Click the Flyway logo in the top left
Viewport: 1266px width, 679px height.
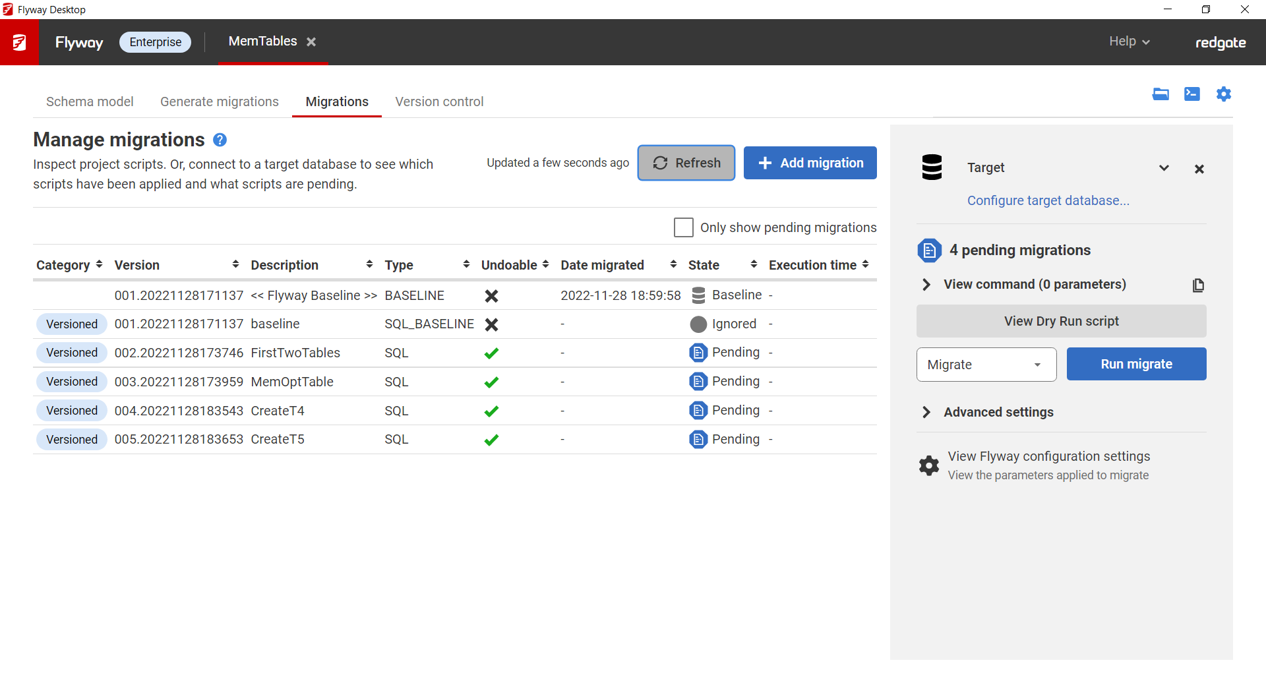point(19,42)
